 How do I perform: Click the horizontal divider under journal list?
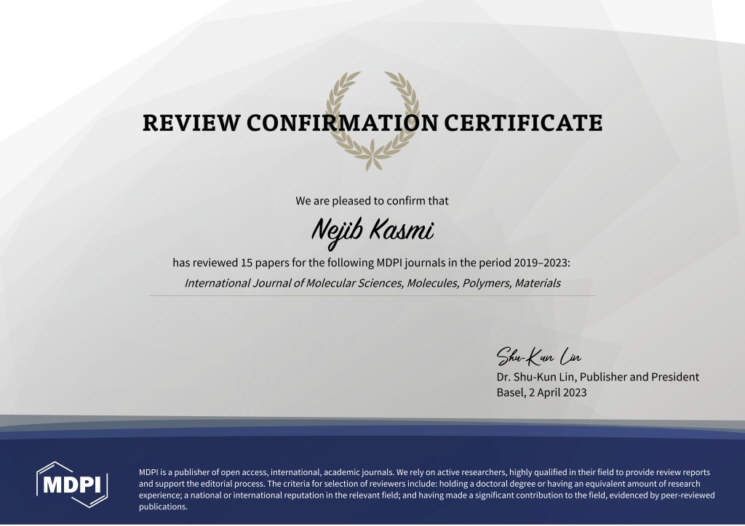(x=372, y=295)
